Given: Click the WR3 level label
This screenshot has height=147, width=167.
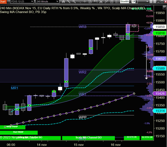Looking at the screenshot, I should (x=83, y=27).
